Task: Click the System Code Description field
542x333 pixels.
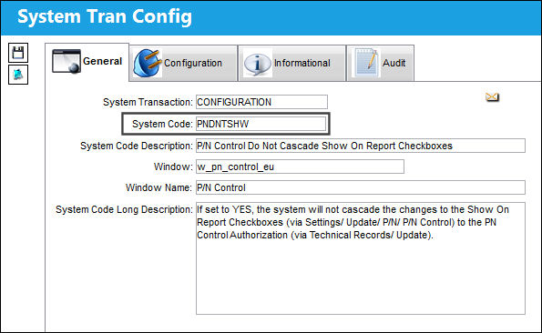Action: pos(361,146)
